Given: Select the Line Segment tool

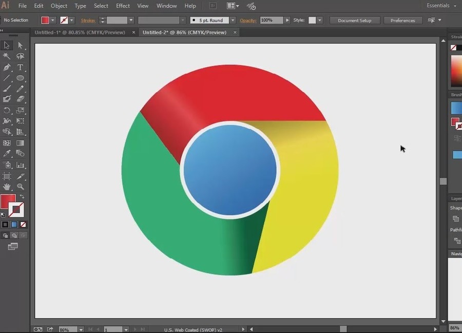Looking at the screenshot, I should (x=7, y=78).
